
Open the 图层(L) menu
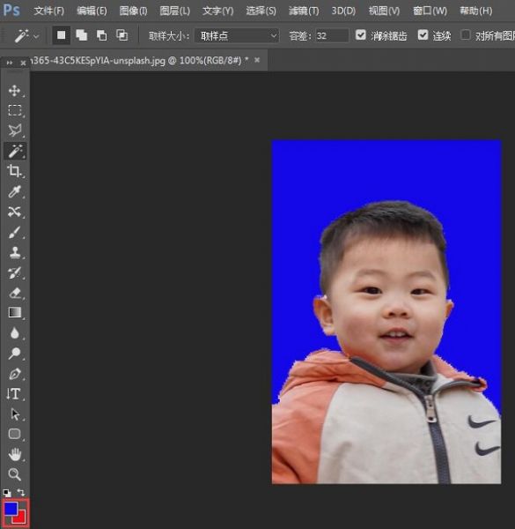[x=175, y=11]
